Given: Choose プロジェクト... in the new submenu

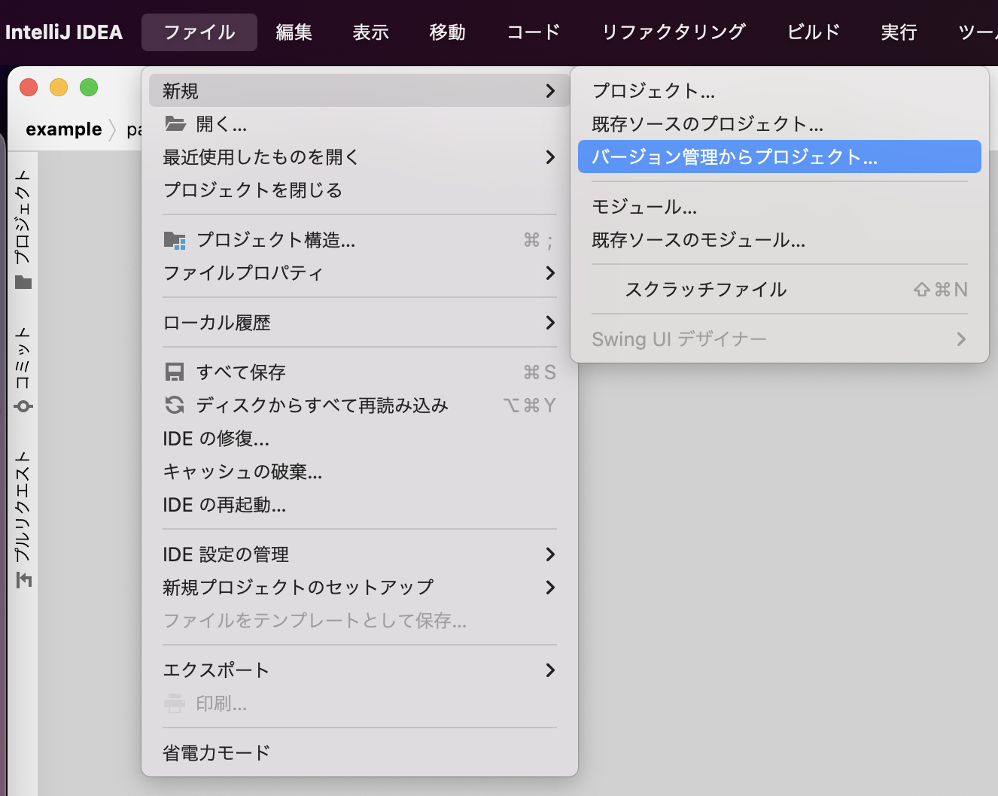Looking at the screenshot, I should (x=780, y=91).
